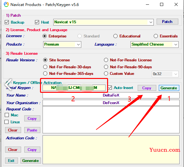This screenshot has width=184, height=167.
Task: Click the Patch button
Action: 167,22
